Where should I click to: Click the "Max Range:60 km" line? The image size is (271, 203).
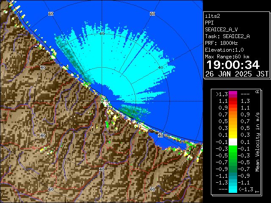(227, 57)
